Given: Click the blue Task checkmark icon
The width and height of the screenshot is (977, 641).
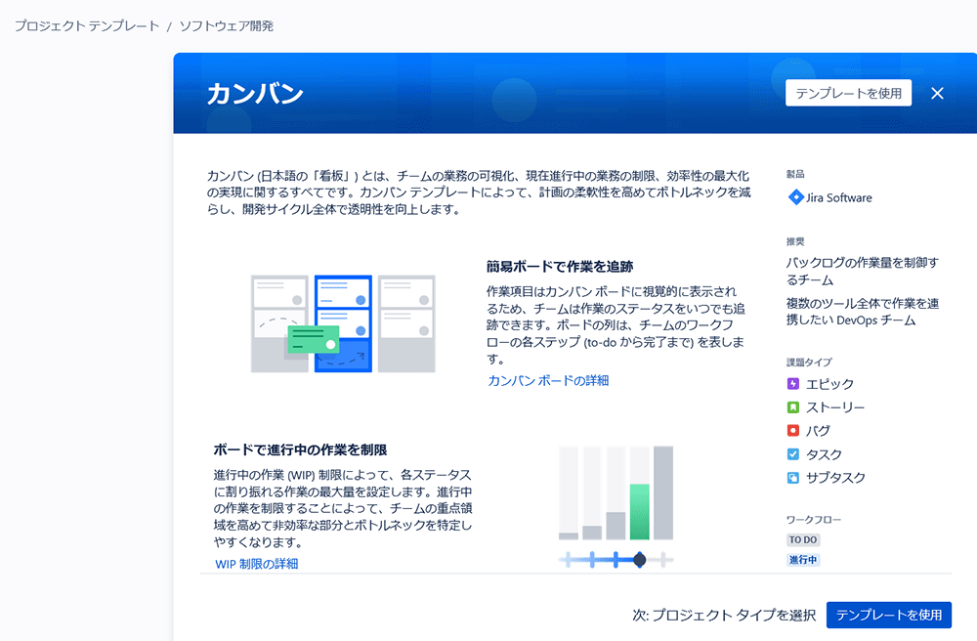Looking at the screenshot, I should pyautogui.click(x=793, y=454).
